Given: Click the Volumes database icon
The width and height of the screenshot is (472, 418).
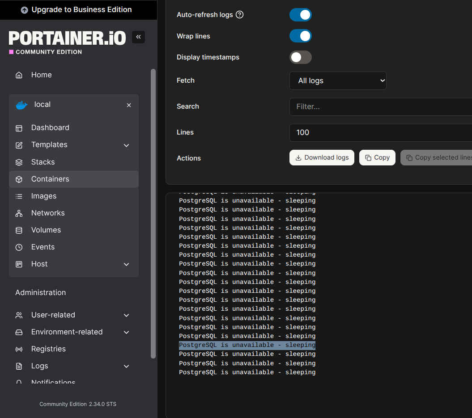Looking at the screenshot, I should 19,230.
